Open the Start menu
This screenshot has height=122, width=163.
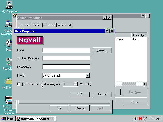pyautogui.click(x=7, y=119)
